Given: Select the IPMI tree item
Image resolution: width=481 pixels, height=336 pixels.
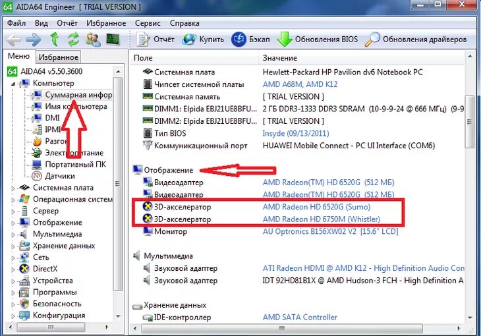Looking at the screenshot, I should [53, 130].
